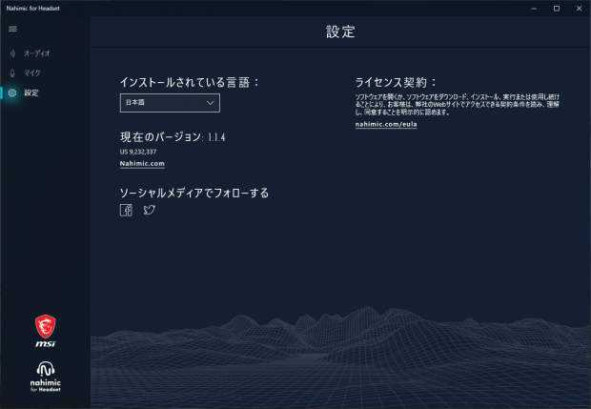Go to マイク section
Screen dimensions: 591x409
point(32,73)
